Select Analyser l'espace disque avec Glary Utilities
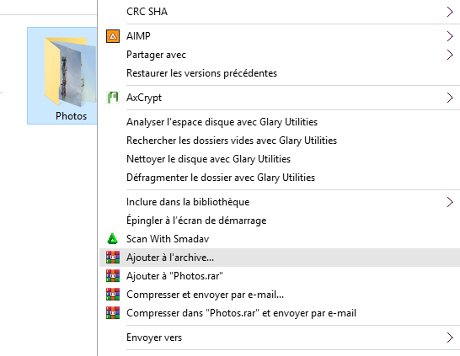 [x=222, y=122]
